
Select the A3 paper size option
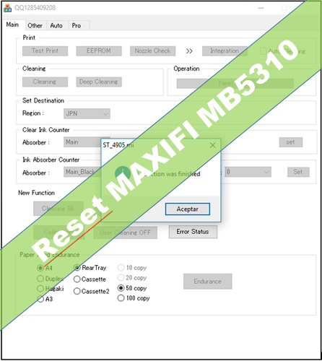(40, 299)
